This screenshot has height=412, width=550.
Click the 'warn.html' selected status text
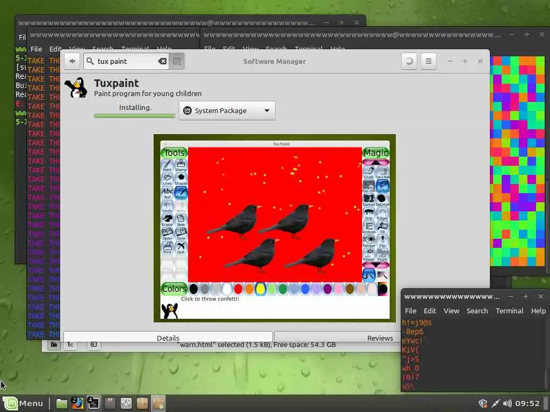(x=256, y=345)
